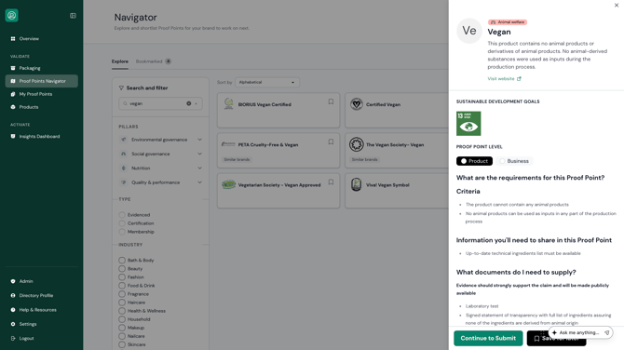Image resolution: width=624 pixels, height=350 pixels.
Task: Click the Help & Resources icon
Action: (13, 310)
